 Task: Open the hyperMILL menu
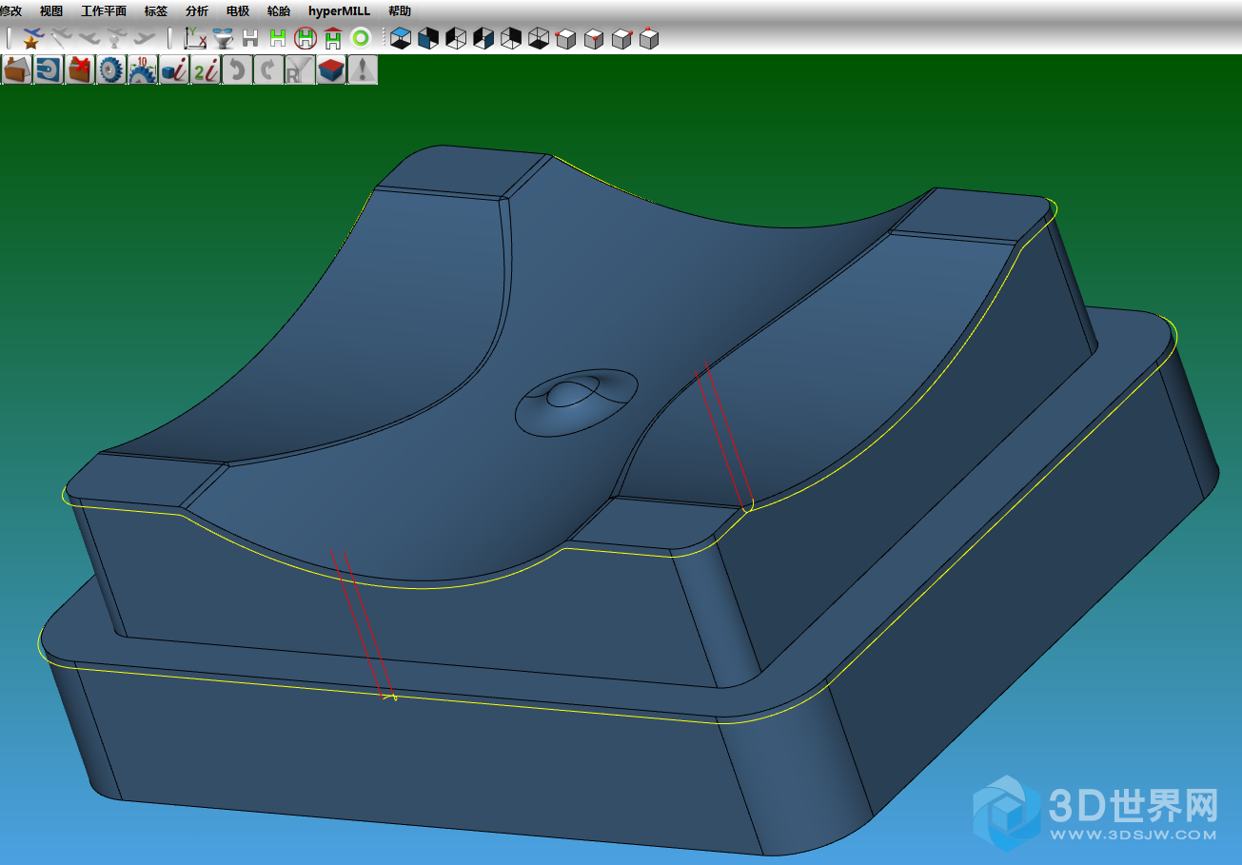pos(340,11)
